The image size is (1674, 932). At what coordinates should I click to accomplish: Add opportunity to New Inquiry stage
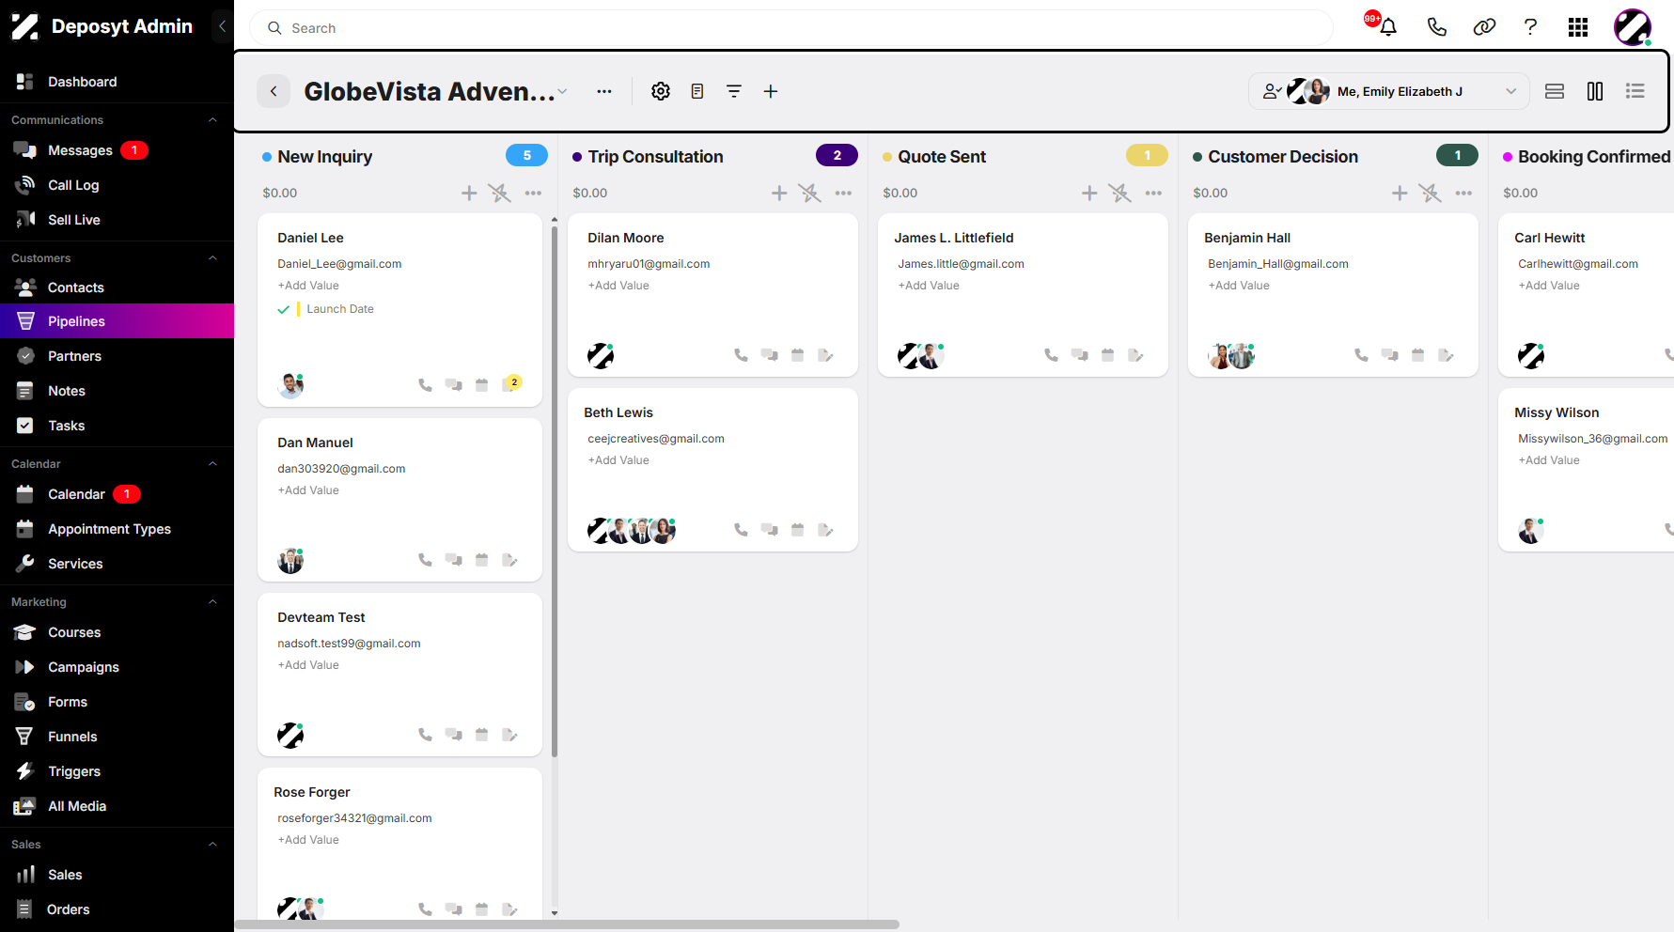click(469, 193)
